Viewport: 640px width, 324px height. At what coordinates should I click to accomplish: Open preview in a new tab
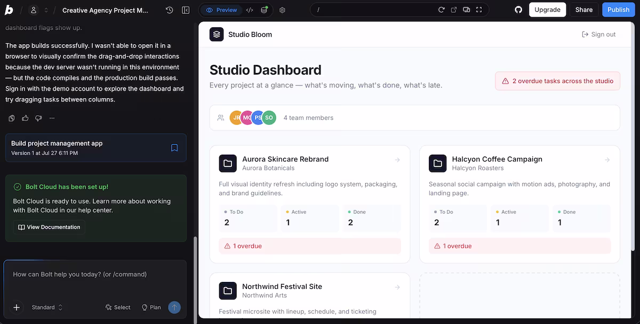(454, 10)
